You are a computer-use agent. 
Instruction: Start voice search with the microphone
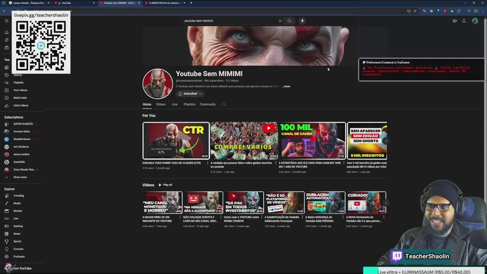click(302, 21)
